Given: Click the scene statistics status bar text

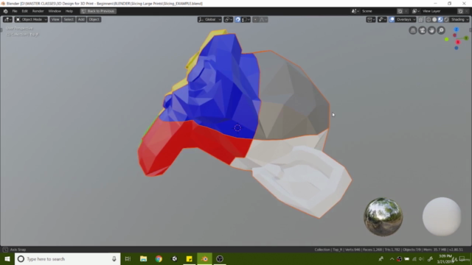Looking at the screenshot, I should click(389, 250).
